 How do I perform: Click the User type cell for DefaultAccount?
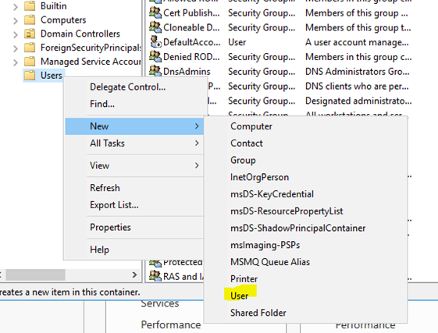tap(237, 42)
